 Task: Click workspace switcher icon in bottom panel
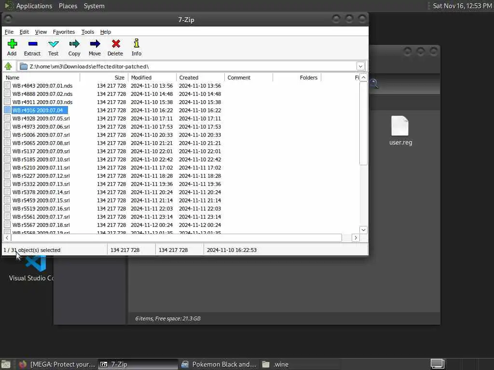coord(437,364)
